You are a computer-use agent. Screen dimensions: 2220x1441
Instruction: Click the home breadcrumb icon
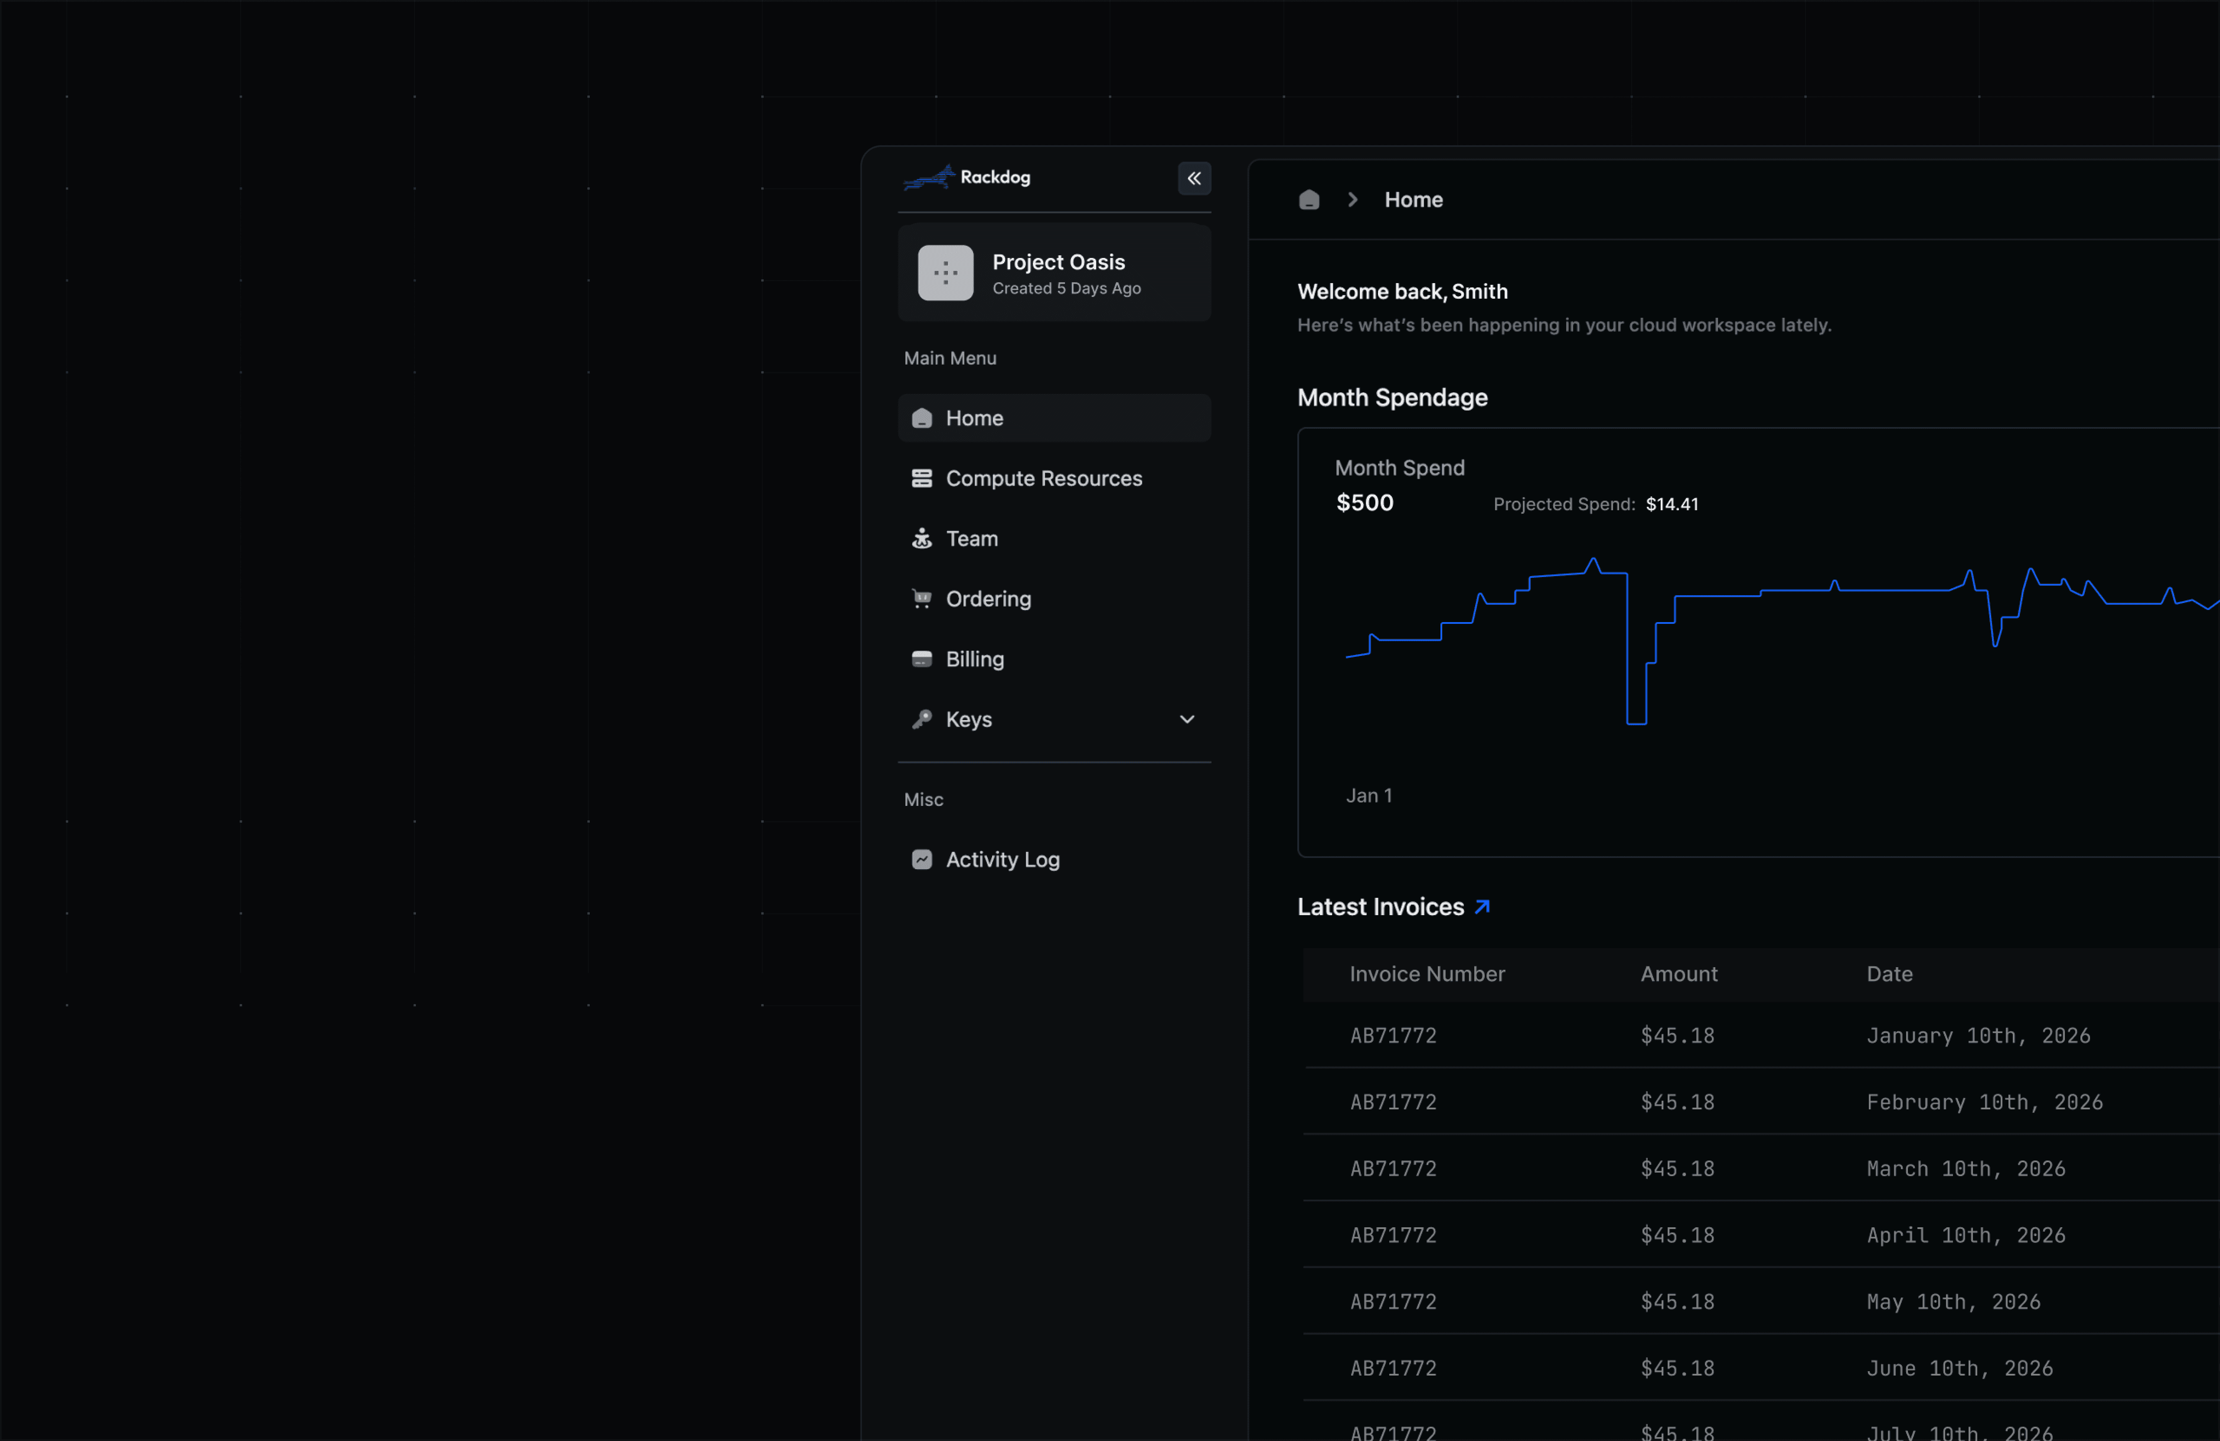1309,199
